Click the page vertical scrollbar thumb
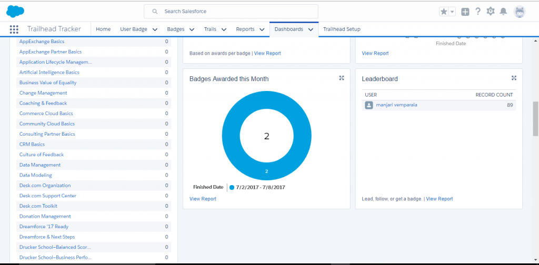The image size is (539, 265). tap(535, 119)
